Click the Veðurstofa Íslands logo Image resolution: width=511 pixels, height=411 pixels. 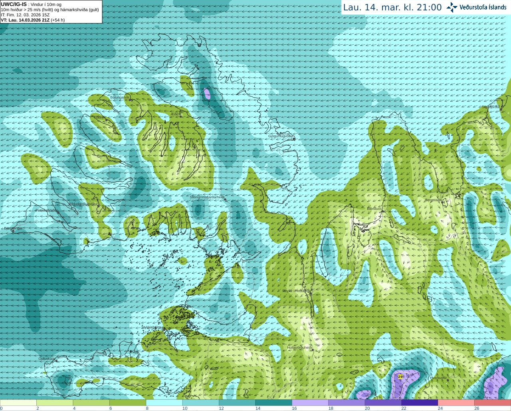476,7
